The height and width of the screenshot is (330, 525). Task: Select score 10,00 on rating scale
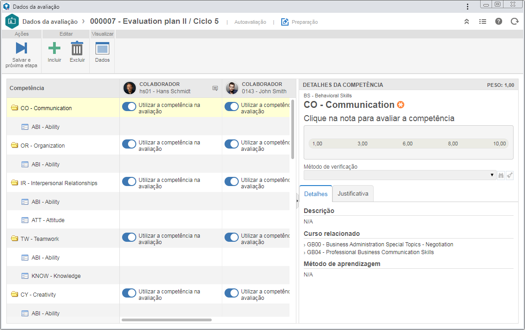click(499, 144)
